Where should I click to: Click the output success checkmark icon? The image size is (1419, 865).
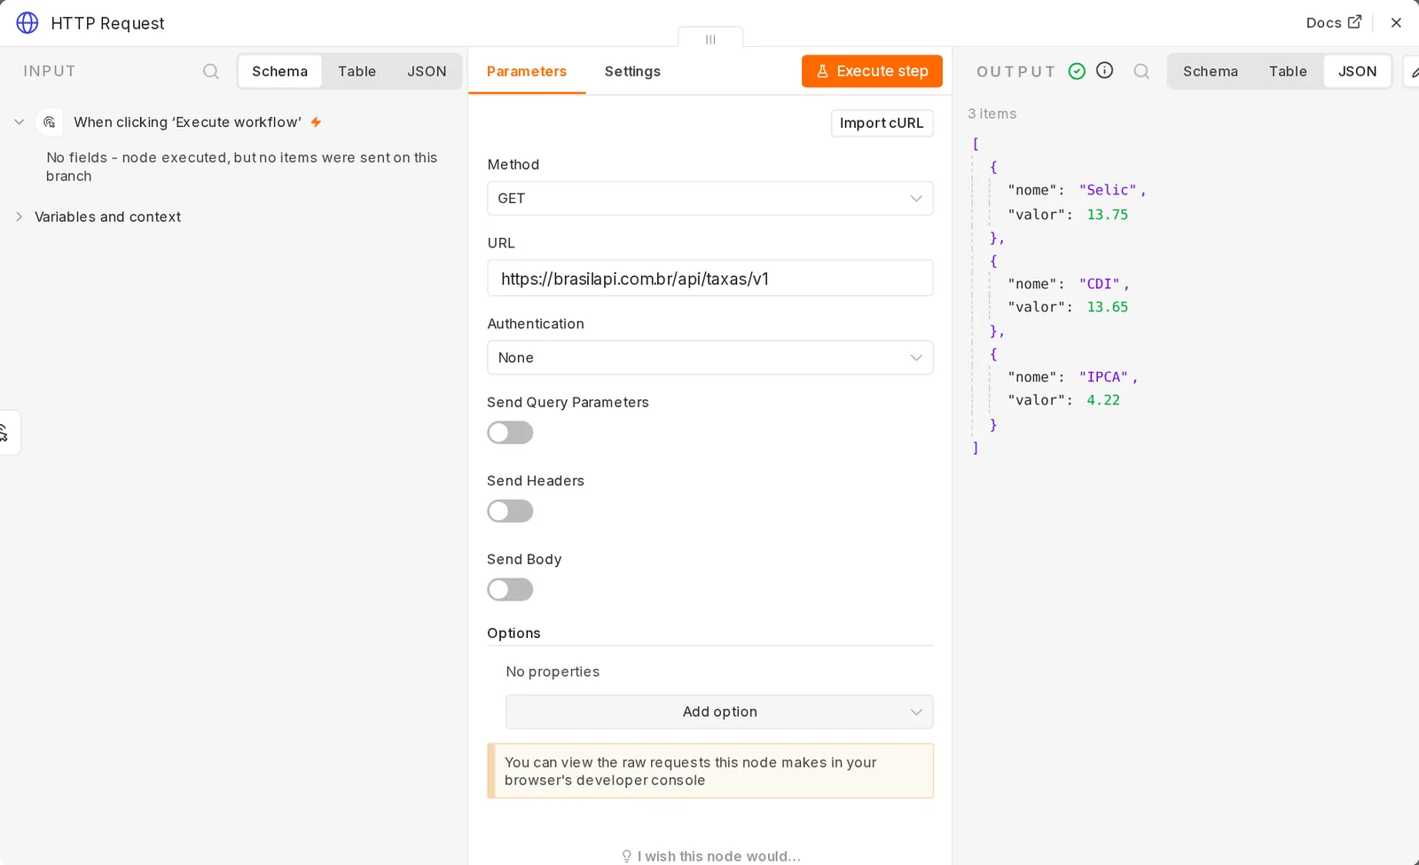point(1077,71)
